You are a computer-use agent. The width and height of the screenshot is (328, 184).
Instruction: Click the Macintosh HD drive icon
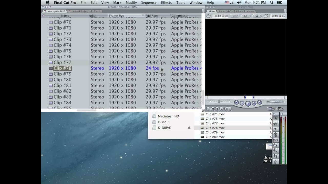[154, 116]
